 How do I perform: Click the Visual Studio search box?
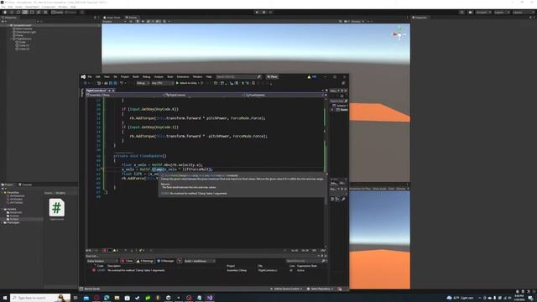[238, 76]
